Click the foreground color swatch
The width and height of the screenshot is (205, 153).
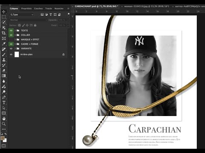3,138
